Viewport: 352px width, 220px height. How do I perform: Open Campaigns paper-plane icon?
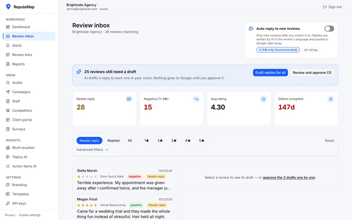point(8,92)
